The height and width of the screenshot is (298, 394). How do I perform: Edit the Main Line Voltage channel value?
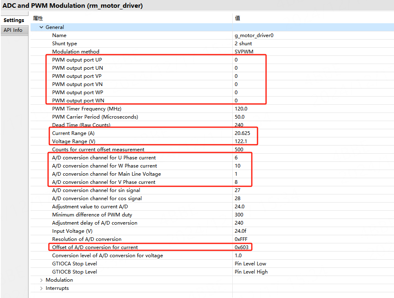click(236, 174)
